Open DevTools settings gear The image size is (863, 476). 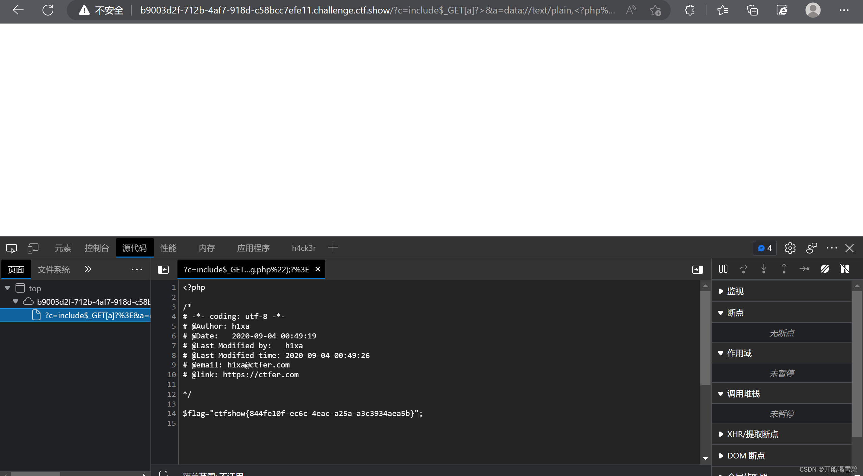pos(790,248)
